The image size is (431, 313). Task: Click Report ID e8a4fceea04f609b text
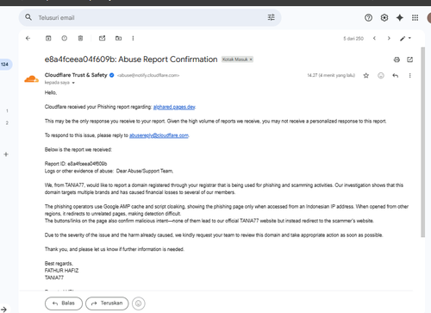pos(76,164)
